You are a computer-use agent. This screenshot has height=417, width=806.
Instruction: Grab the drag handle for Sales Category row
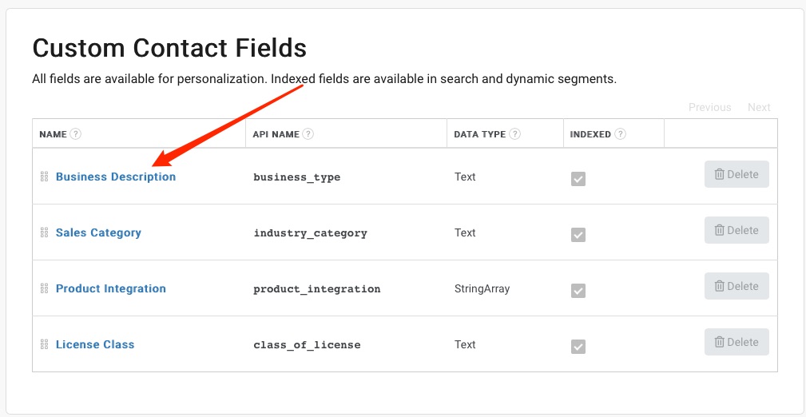point(44,232)
